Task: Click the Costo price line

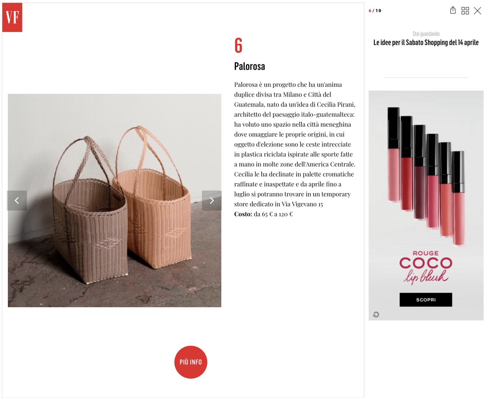Action: click(264, 214)
